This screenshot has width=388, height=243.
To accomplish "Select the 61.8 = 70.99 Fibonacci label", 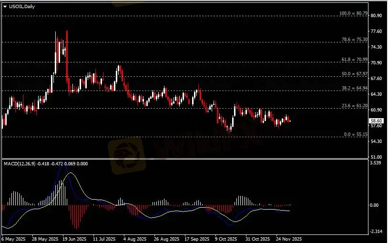I will pos(356,60).
